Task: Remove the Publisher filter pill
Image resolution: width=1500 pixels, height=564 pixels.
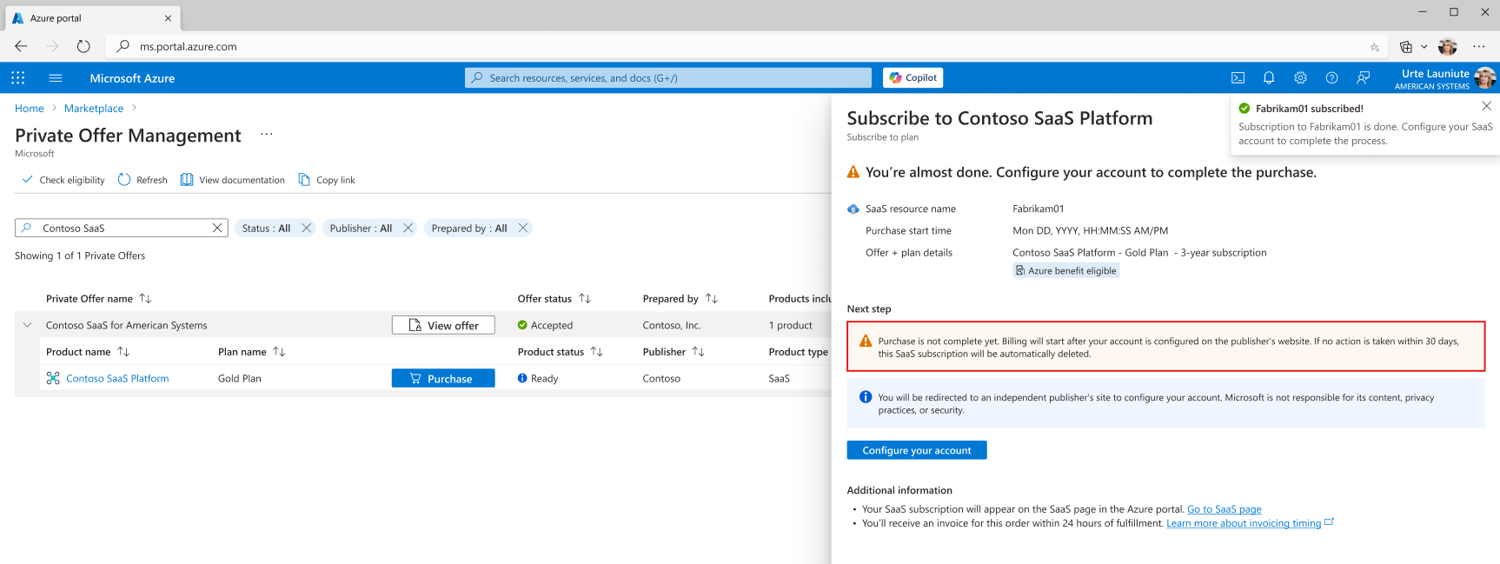Action: pos(408,228)
